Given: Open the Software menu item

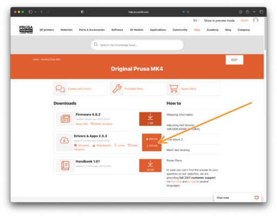Looking at the screenshot, I should [x=117, y=30].
